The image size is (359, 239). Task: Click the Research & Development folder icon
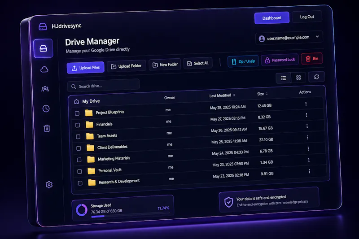click(92, 183)
